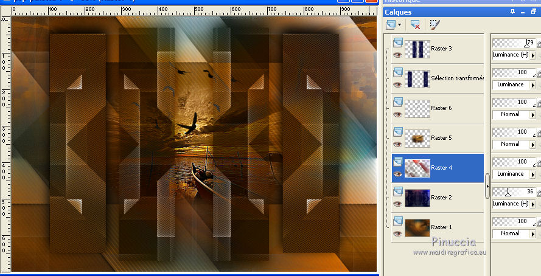This screenshot has height=276, width=541.
Task: Click the Raster 3 opacity slider at 79
Action: pyautogui.click(x=514, y=43)
